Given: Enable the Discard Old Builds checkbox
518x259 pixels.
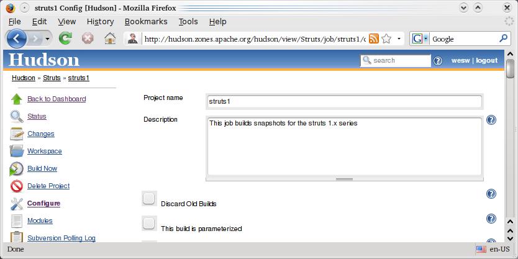Looking at the screenshot, I should pyautogui.click(x=149, y=199).
